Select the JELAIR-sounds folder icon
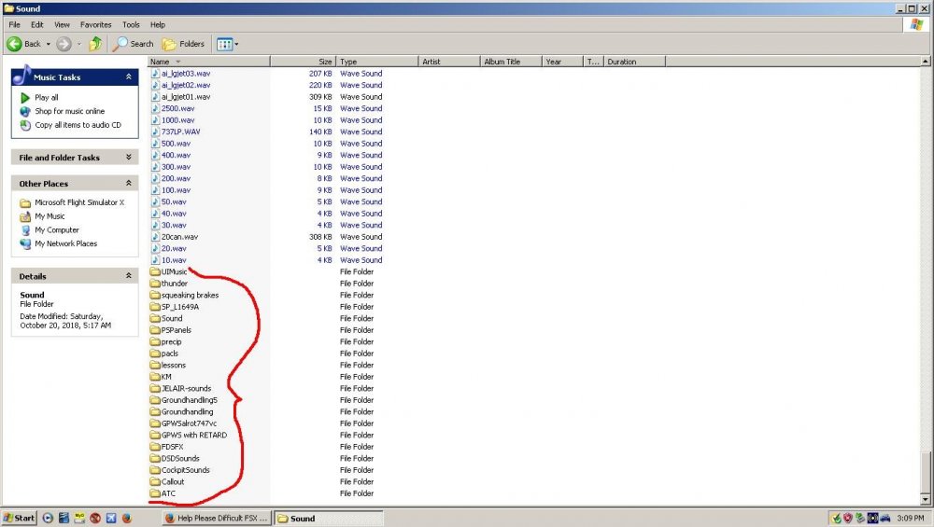Screen dimensions: 934x527 pos(155,388)
